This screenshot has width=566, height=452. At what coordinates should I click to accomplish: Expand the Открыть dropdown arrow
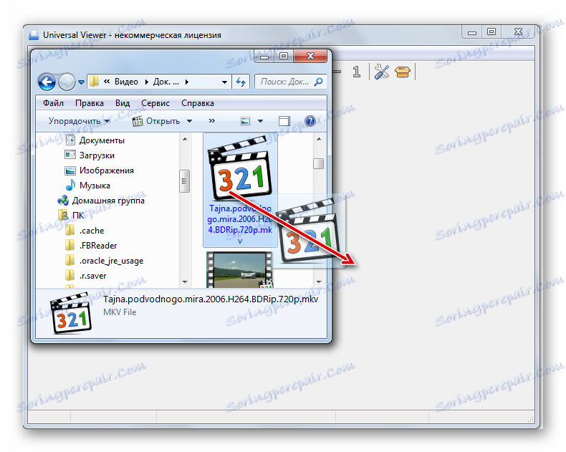[190, 121]
